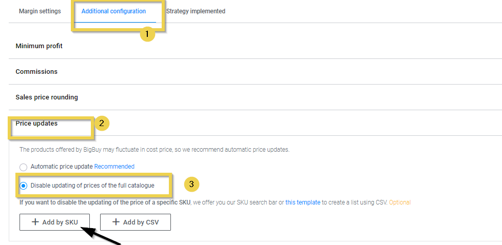Open the Sales price rounding section

(47, 97)
